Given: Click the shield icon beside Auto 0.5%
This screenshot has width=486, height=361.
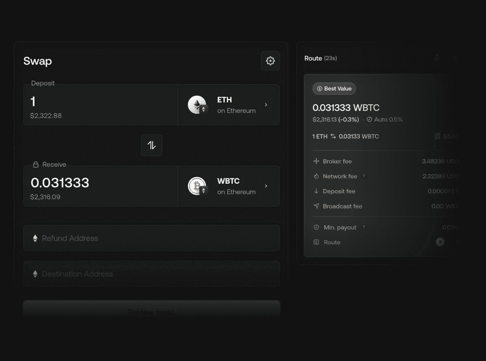Looking at the screenshot, I should click(x=369, y=120).
